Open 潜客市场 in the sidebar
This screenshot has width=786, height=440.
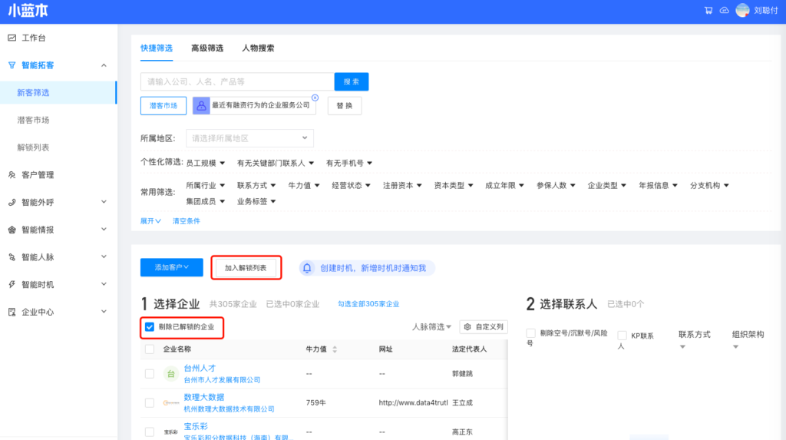pos(34,121)
